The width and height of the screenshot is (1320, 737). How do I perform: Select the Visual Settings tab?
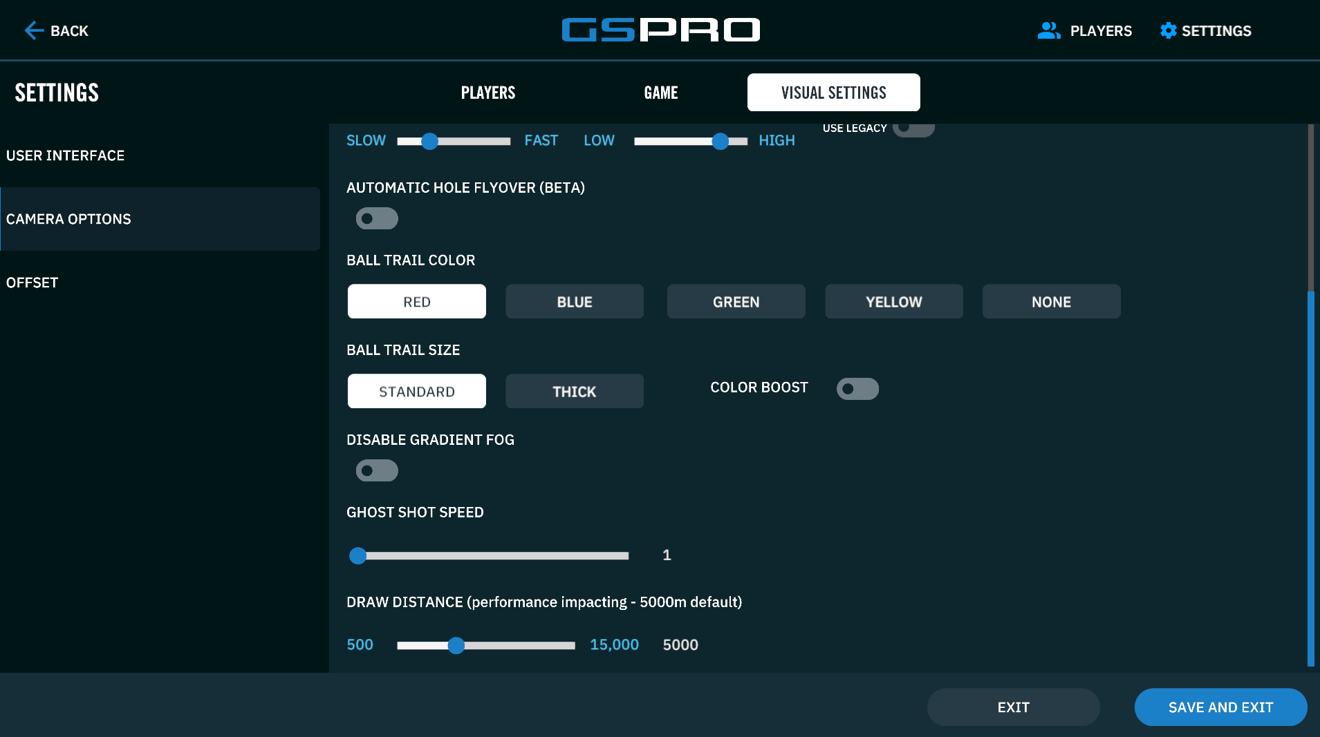click(833, 93)
